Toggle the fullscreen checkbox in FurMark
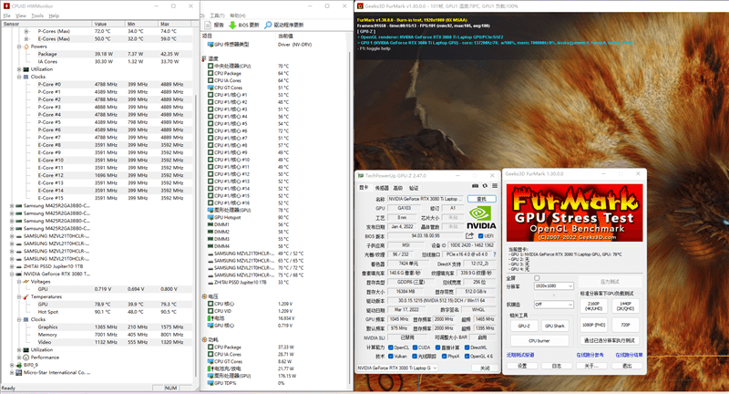The image size is (729, 394). 537,277
